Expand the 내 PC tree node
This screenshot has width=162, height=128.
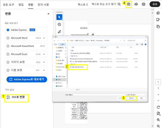[54, 80]
